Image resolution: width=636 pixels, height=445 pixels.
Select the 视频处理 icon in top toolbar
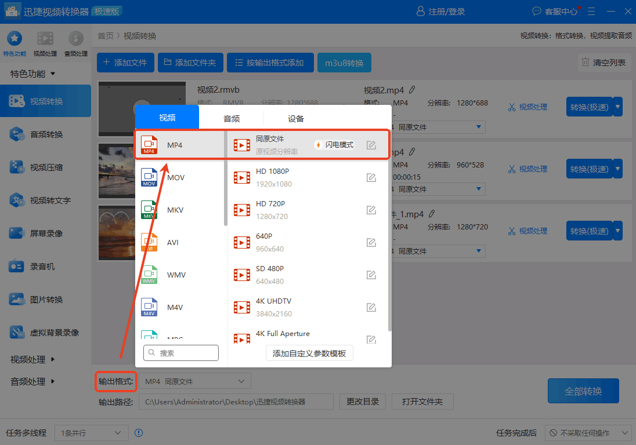coord(45,41)
